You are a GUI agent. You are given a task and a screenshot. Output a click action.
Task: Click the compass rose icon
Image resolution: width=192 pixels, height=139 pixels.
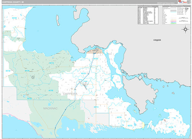coord(185,30)
